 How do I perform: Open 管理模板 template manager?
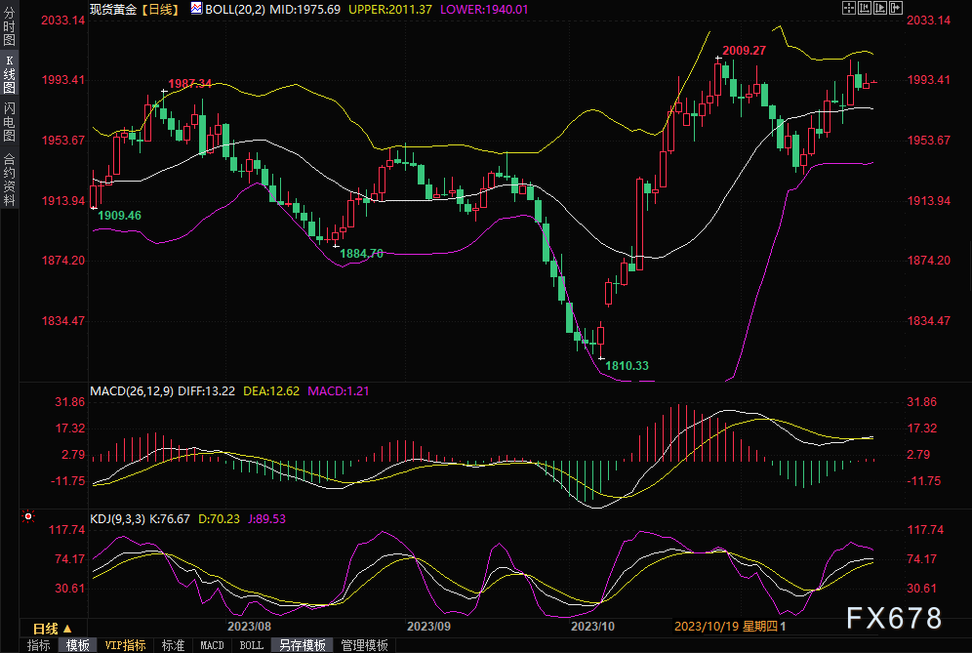coord(364,645)
